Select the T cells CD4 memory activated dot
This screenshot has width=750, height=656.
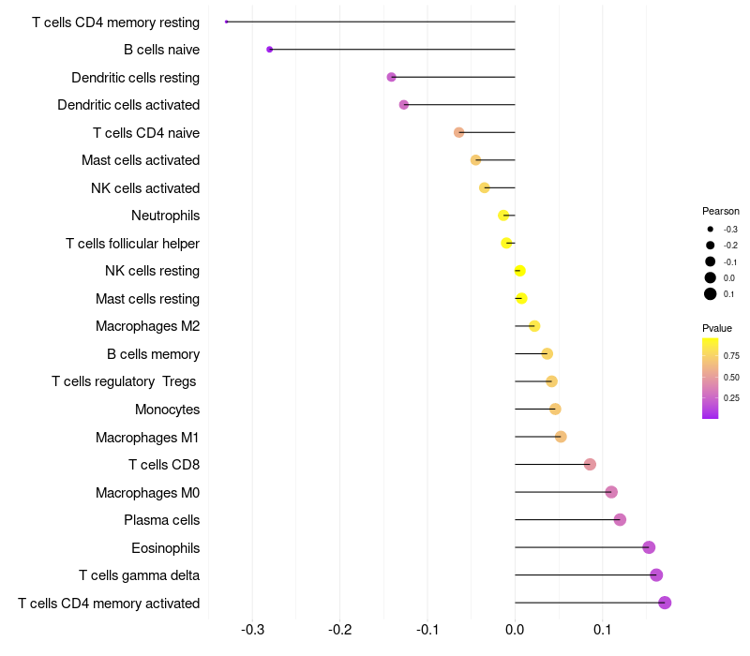click(665, 603)
